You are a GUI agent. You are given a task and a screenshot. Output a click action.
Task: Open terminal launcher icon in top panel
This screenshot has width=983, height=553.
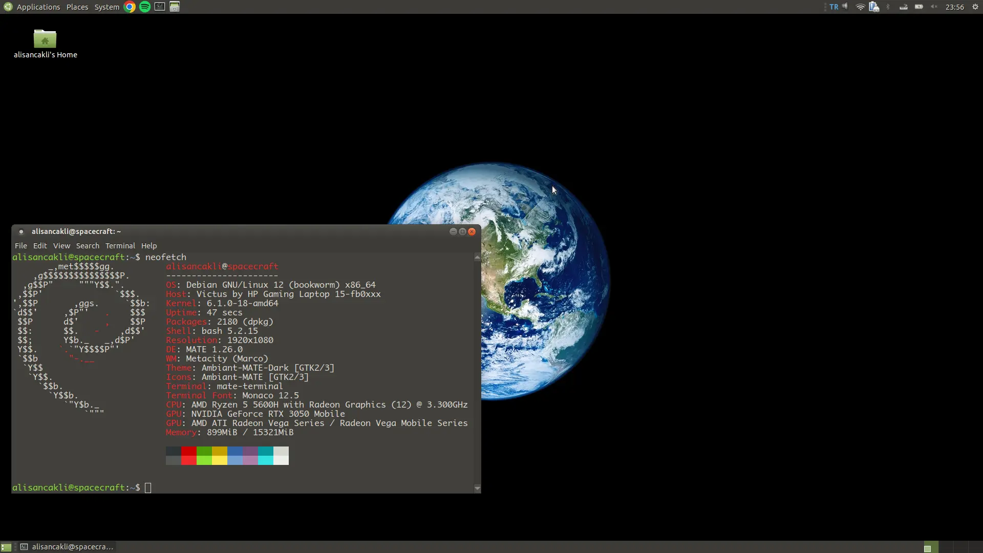160,7
